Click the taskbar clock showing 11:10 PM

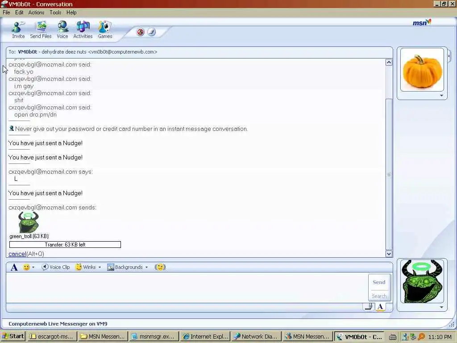[x=440, y=337]
